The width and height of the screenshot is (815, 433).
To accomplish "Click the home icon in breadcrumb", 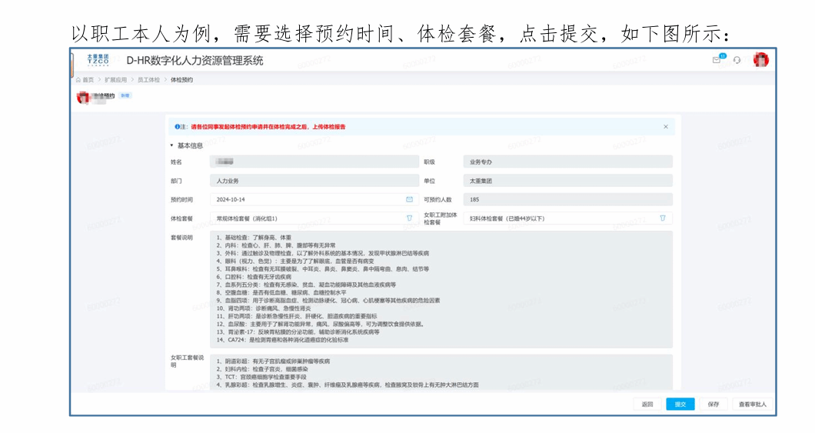I will pyautogui.click(x=79, y=79).
